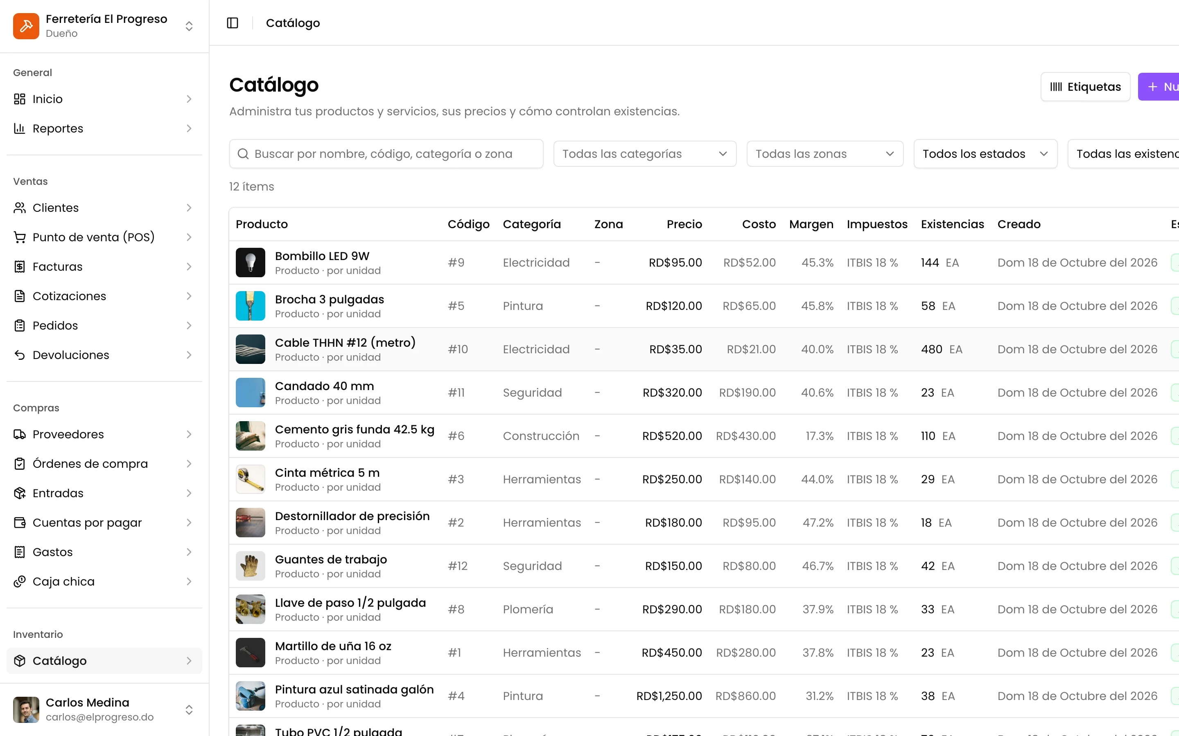Open the Todas las categorías dropdown
This screenshot has width=1179, height=736.
pyautogui.click(x=644, y=154)
